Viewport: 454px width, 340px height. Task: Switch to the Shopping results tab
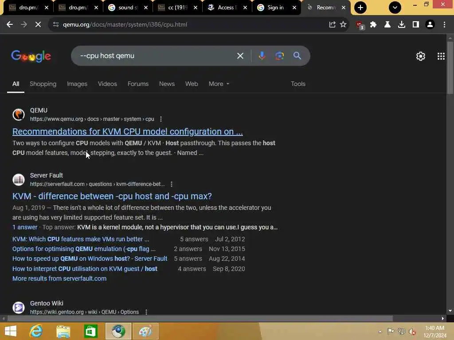click(43, 84)
